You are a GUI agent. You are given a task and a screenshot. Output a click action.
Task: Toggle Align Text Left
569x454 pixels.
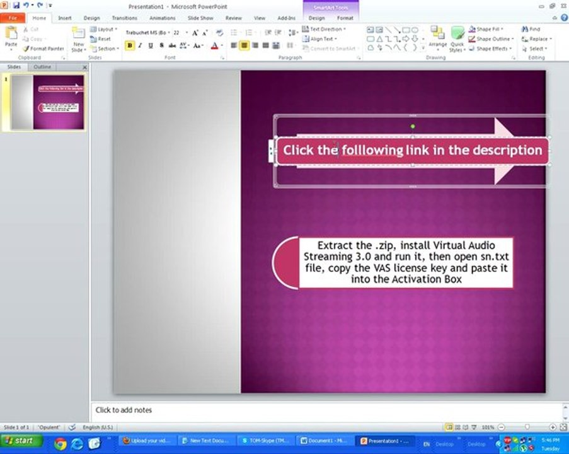234,45
